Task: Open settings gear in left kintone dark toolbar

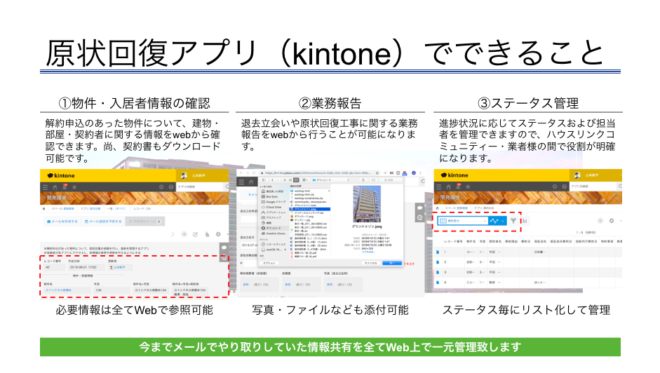Action: click(x=161, y=187)
